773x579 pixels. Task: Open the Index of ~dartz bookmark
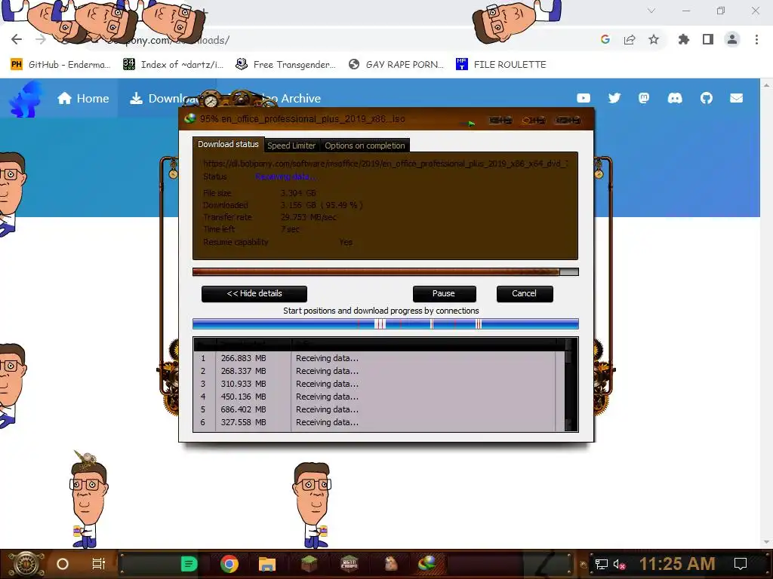pyautogui.click(x=173, y=65)
